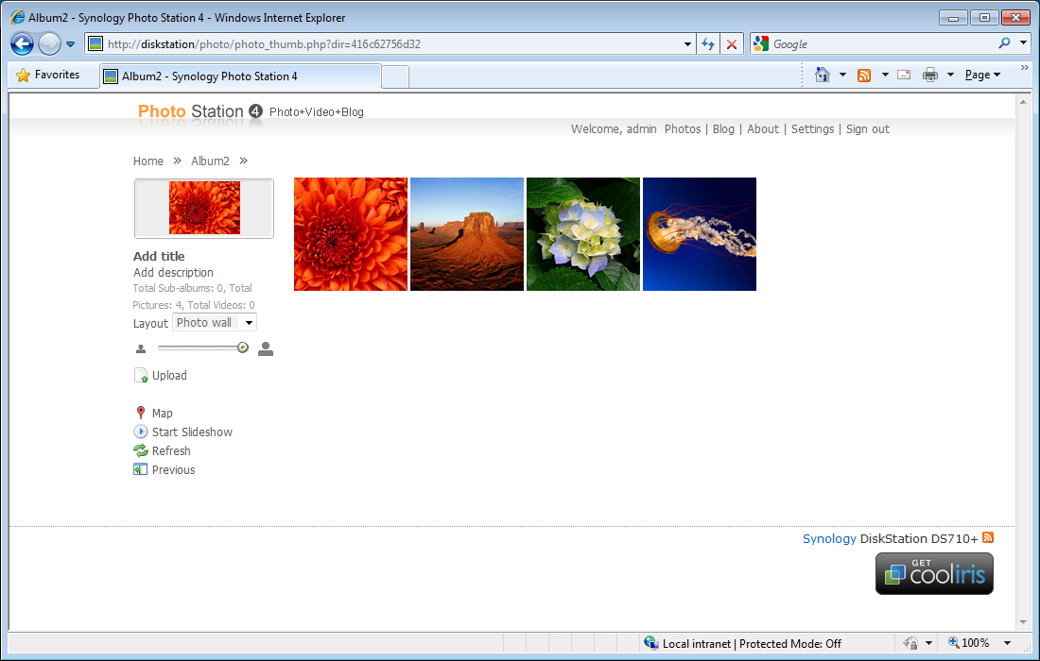Viewport: 1040px width, 661px height.
Task: Click the vertical scrollbar up arrow
Action: (x=1023, y=102)
